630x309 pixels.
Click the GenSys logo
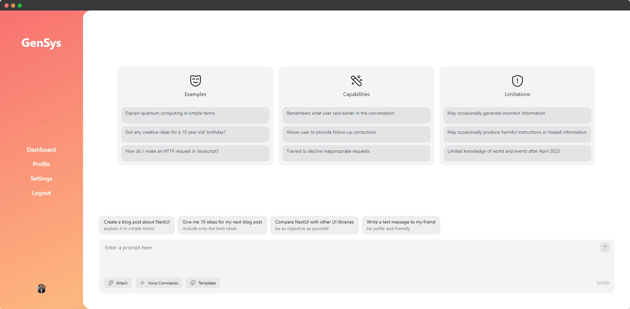tap(41, 43)
